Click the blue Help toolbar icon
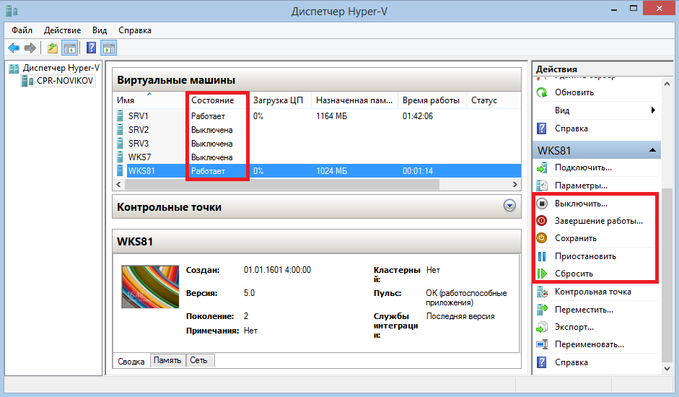679x397 pixels. click(x=91, y=48)
